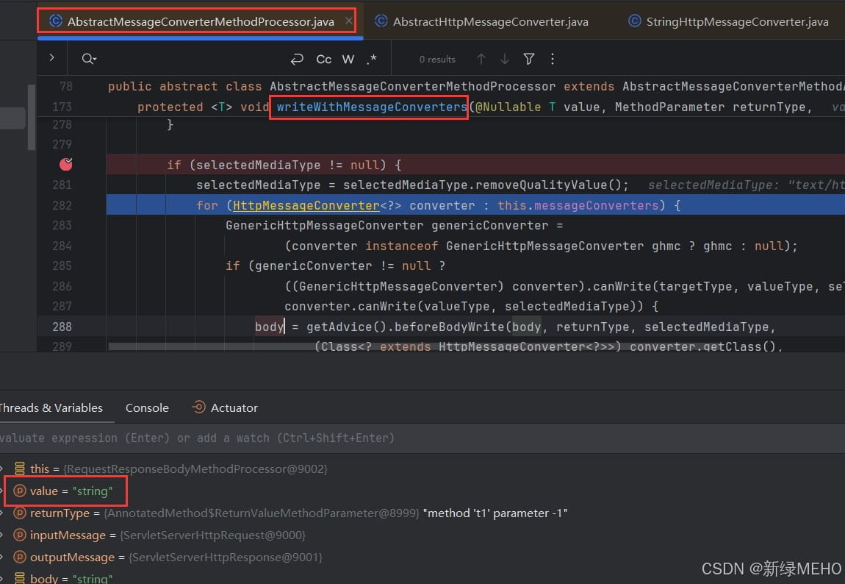
Task: Select the outputMessage variable row
Action: [x=422, y=557]
